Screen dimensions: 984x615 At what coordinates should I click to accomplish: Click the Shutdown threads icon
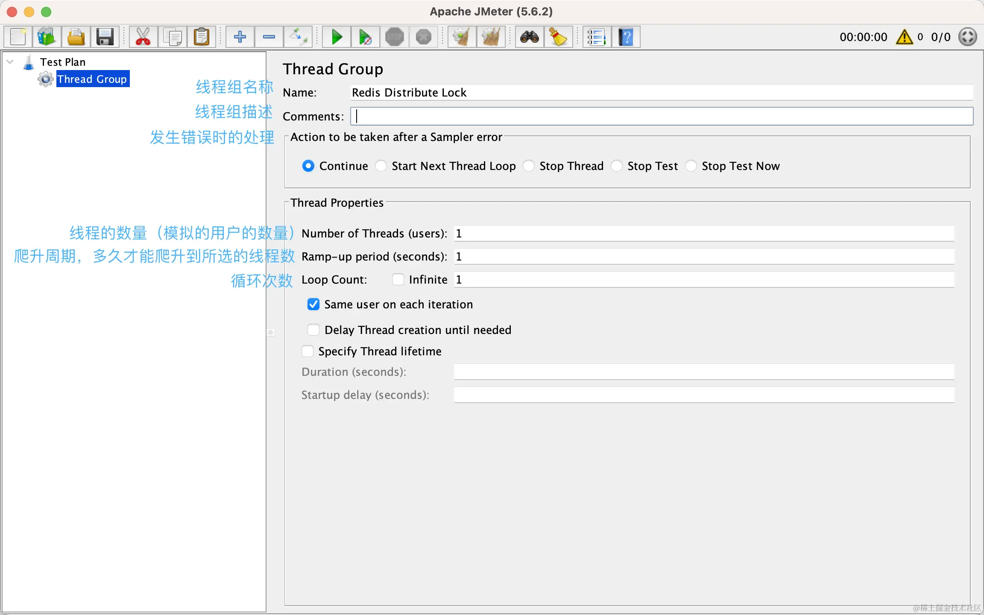[424, 37]
